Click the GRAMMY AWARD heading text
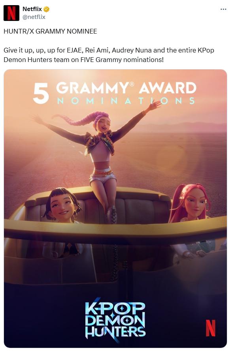This screenshot has width=232, height=351. click(126, 88)
